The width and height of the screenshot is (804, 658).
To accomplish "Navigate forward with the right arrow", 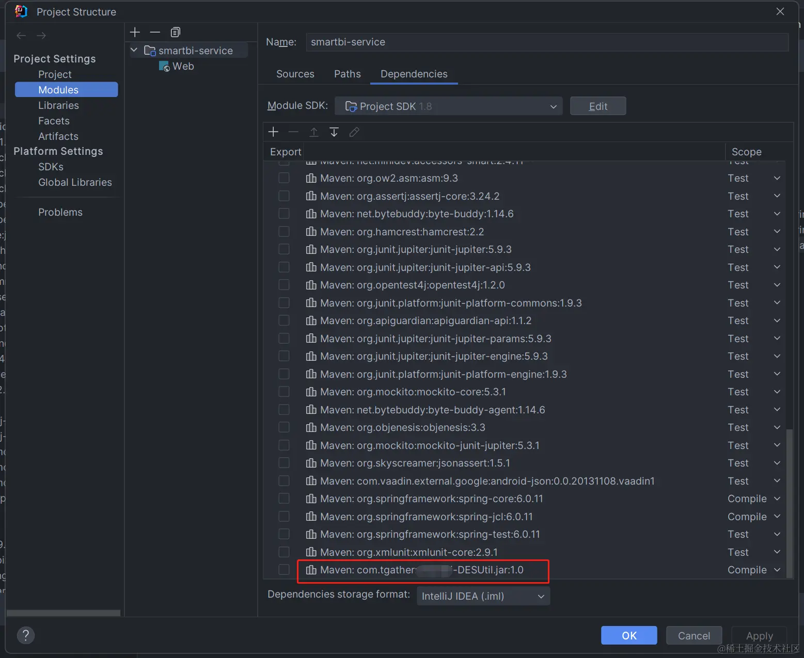I will (x=41, y=36).
